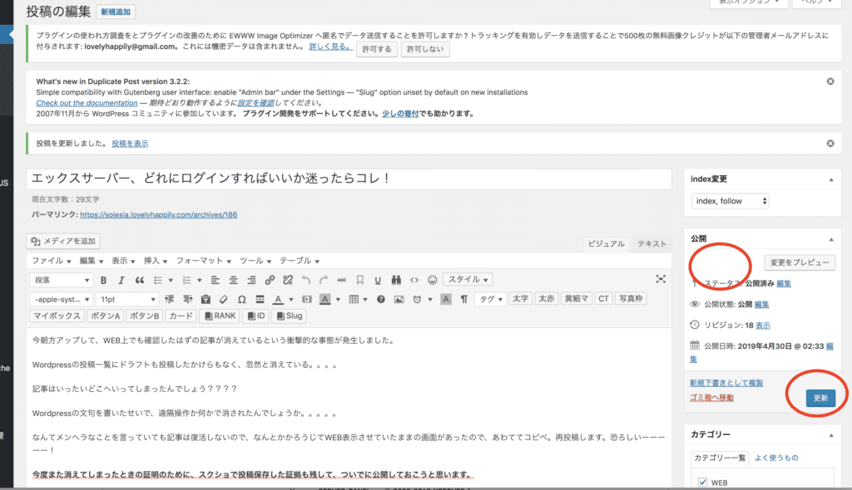Click 変更をプレビュー preview button

[x=800, y=262]
